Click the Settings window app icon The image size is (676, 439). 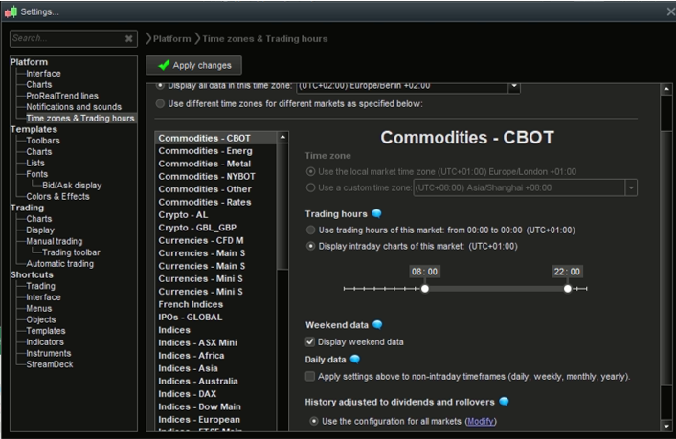pos(11,11)
